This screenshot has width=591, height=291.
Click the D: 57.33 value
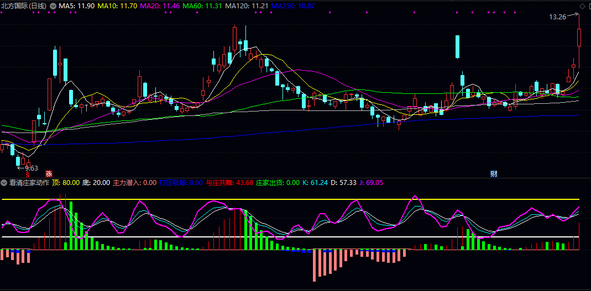coord(343,183)
